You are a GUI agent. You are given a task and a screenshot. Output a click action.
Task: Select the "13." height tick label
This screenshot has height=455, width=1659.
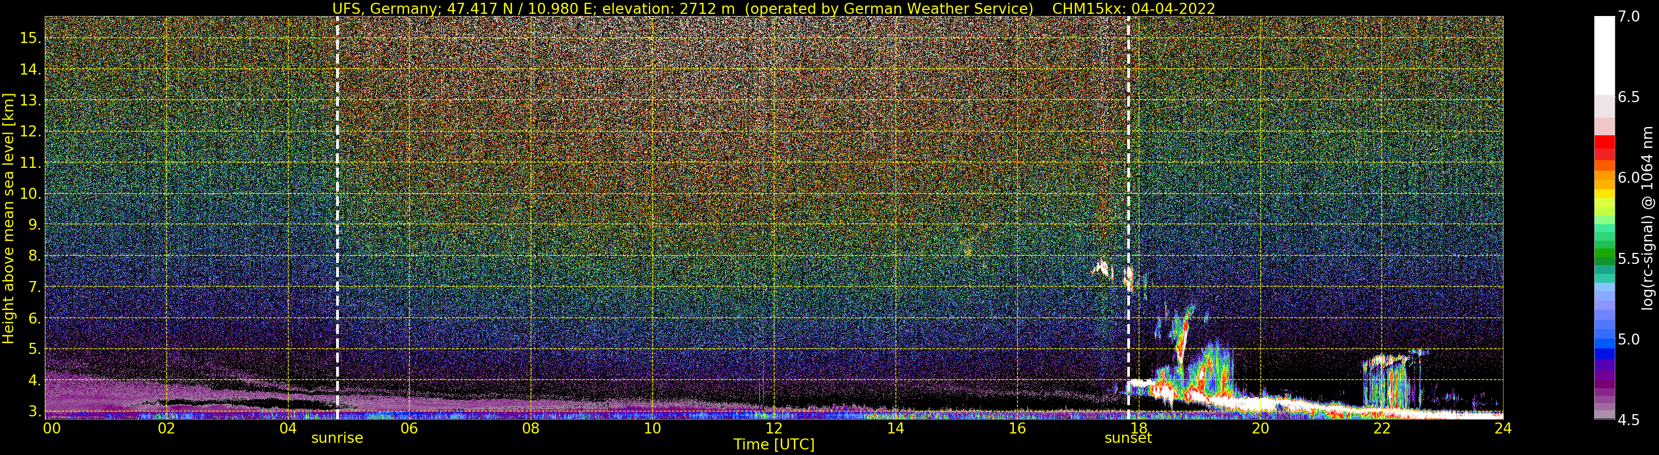[30, 100]
